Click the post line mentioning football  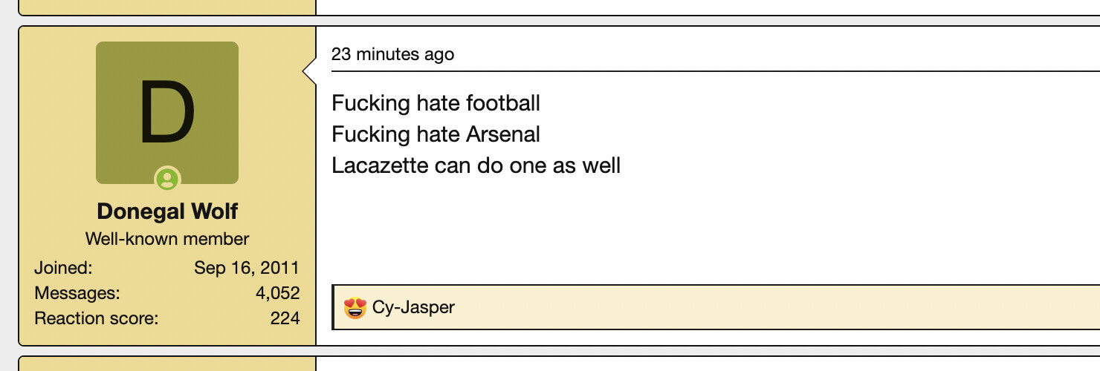tap(436, 103)
